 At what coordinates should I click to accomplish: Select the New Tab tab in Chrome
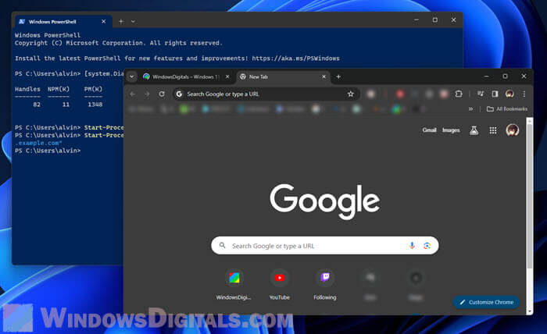click(283, 76)
